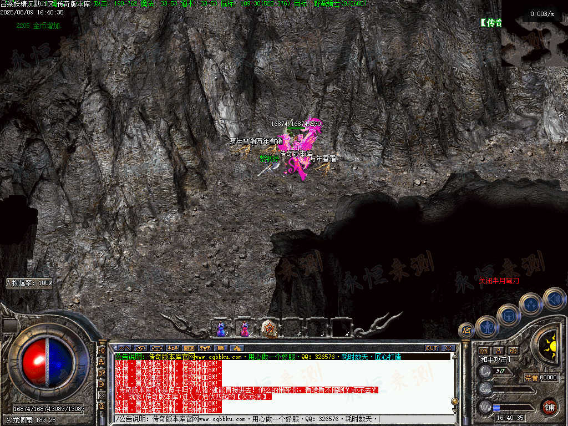The image size is (568, 426).
Task: Toggle the guild chat channel side icon
Action: 102,373
